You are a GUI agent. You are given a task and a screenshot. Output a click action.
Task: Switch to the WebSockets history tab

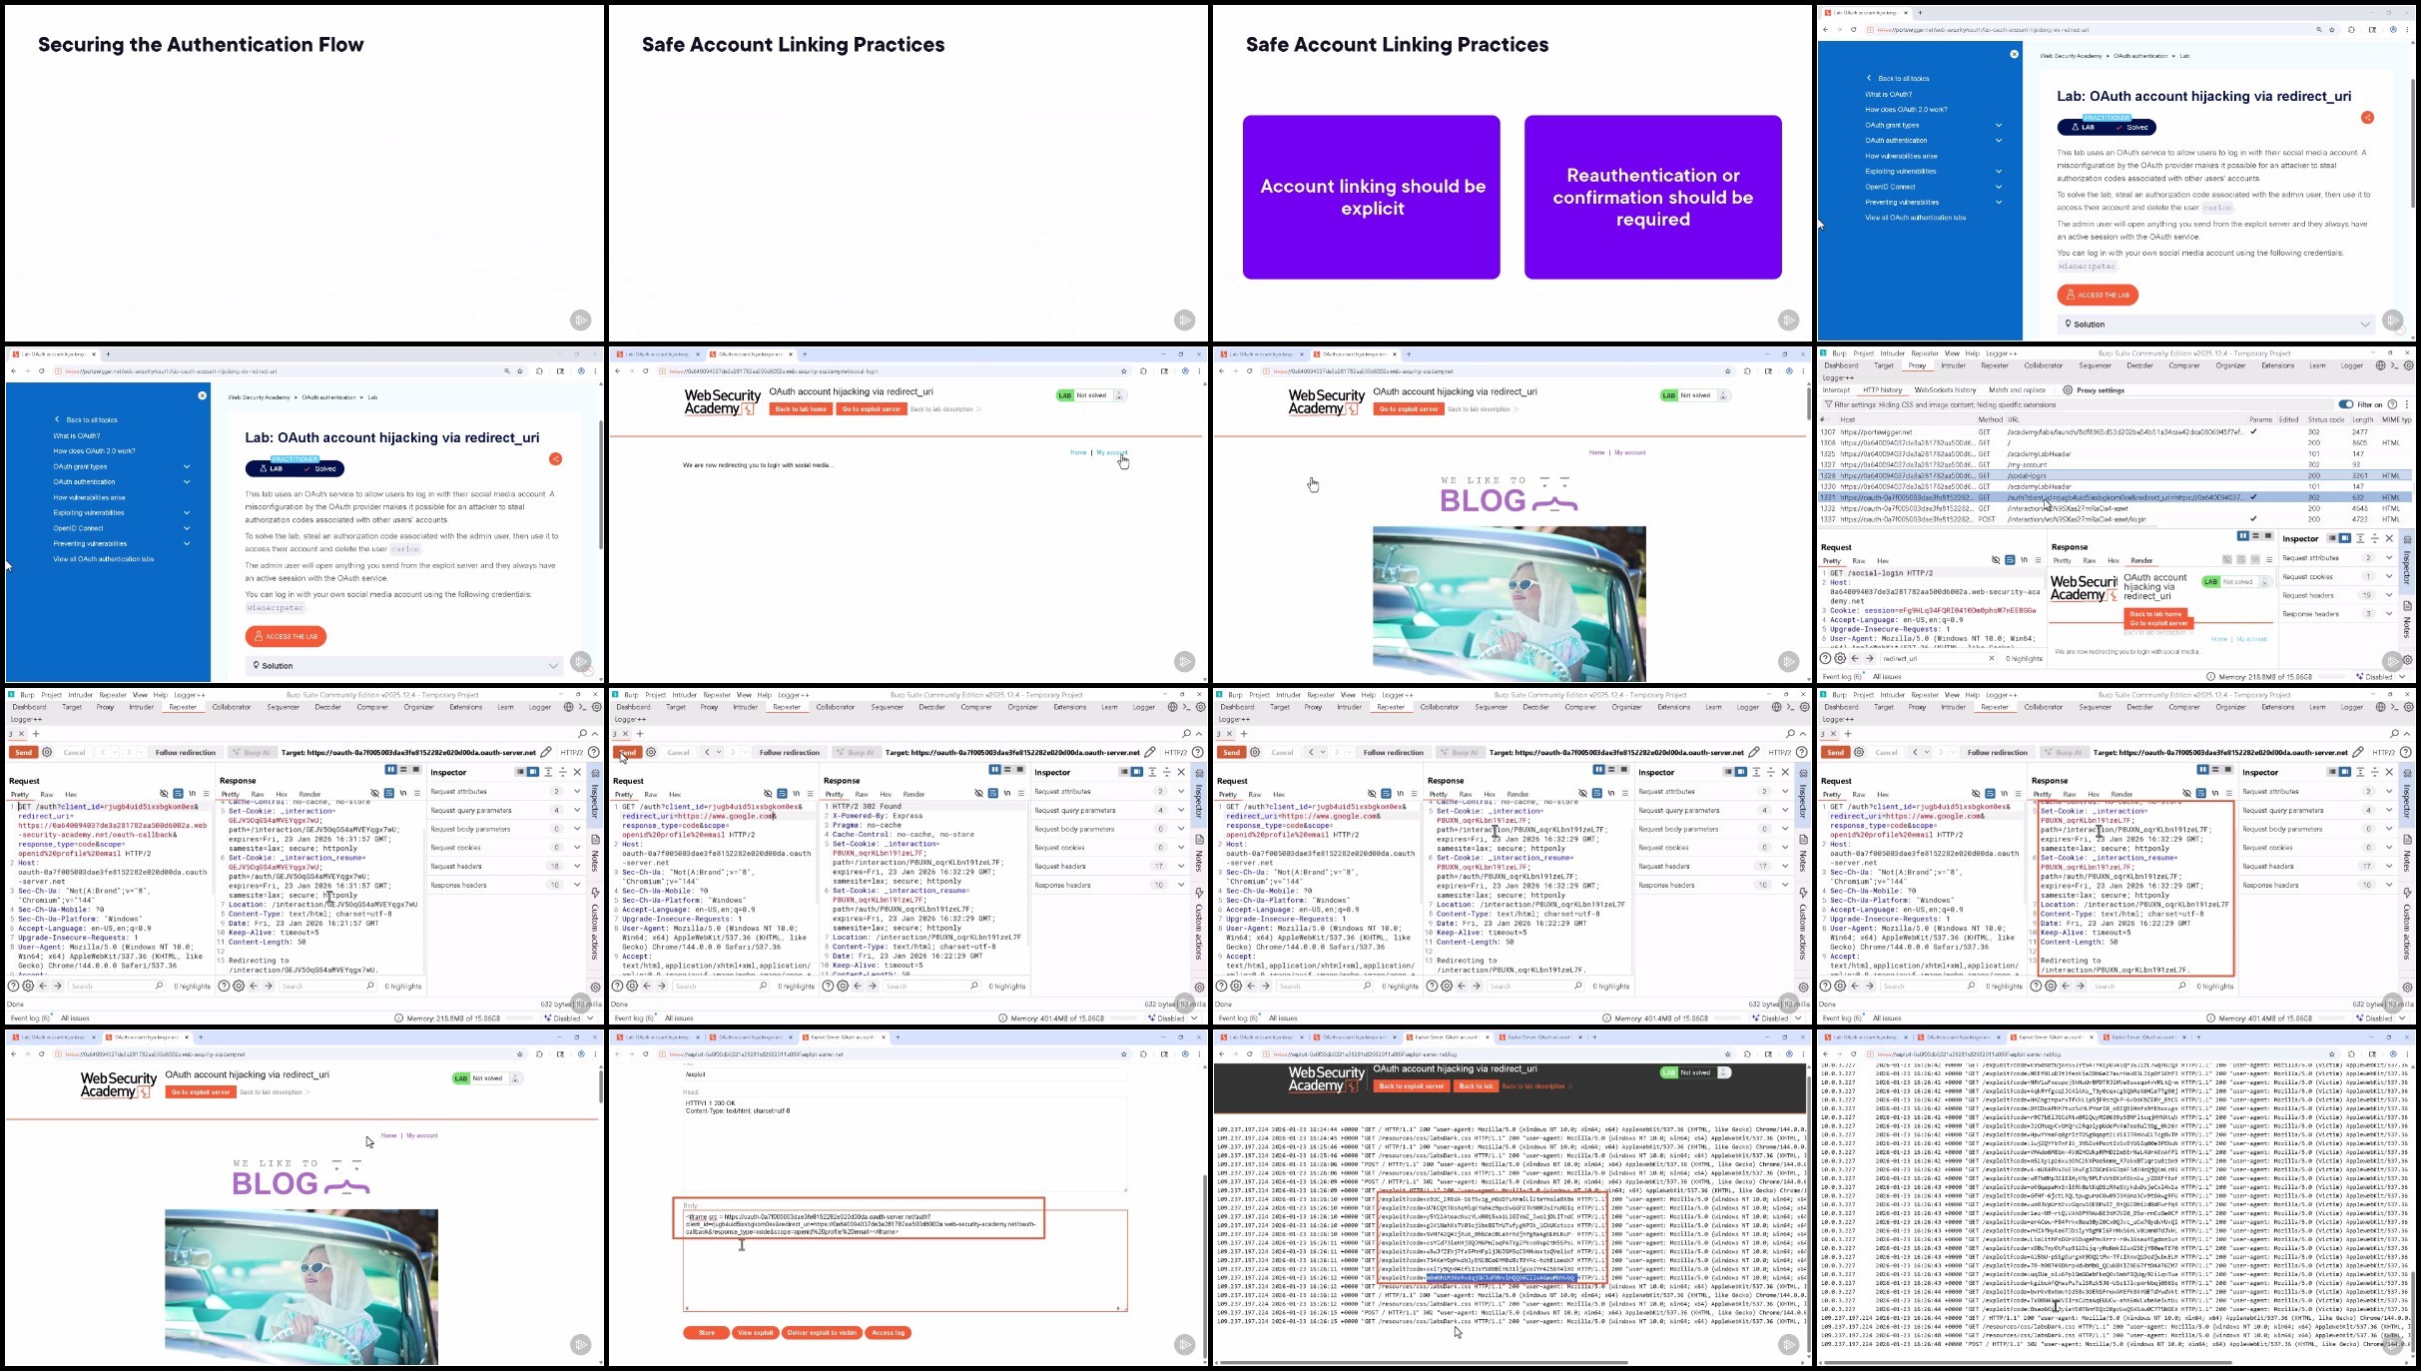1945,390
